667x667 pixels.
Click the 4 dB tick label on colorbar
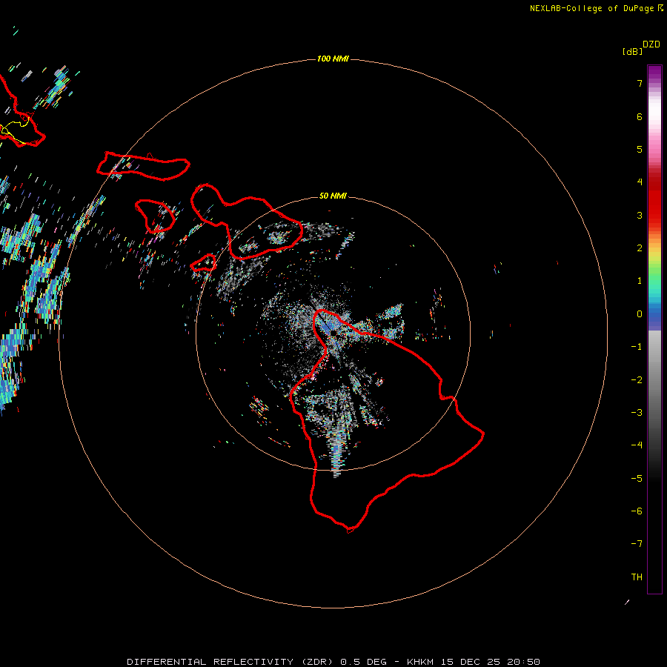(640, 182)
